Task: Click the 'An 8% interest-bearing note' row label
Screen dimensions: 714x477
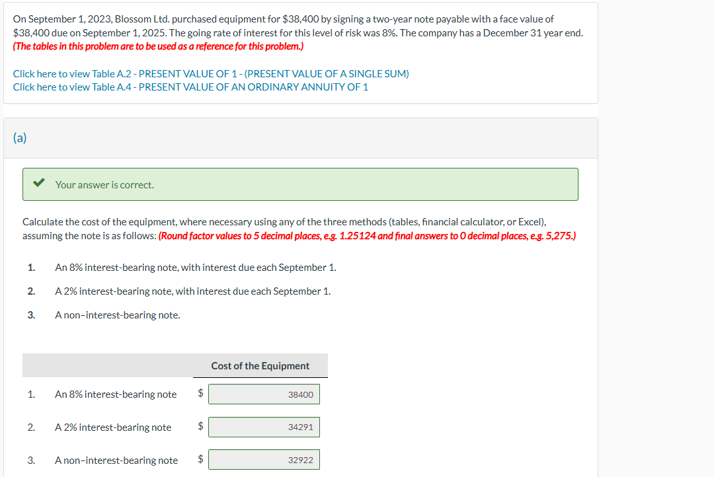Action: [115, 394]
